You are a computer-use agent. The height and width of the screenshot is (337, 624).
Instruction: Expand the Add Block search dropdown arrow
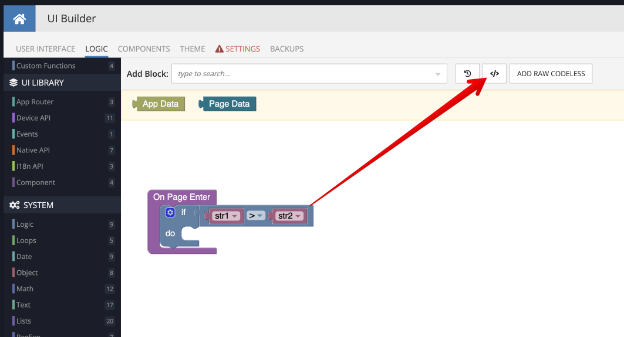coord(437,74)
